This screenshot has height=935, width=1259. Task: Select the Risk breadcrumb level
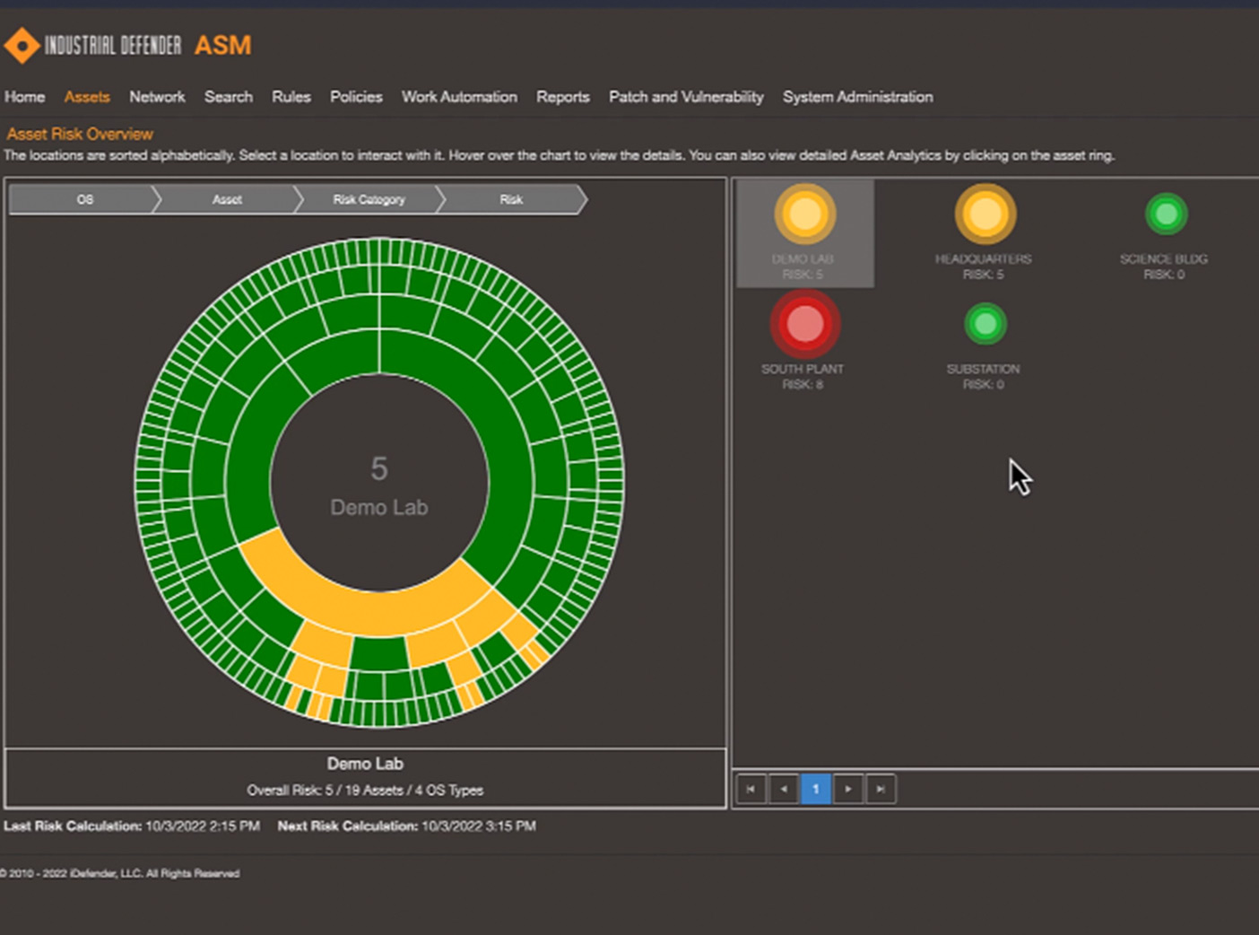pos(510,199)
